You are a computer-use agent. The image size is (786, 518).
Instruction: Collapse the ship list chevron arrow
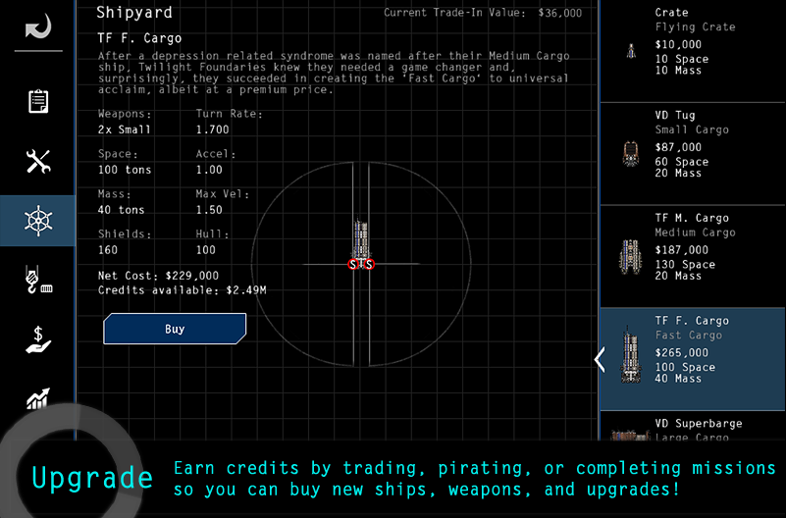(x=600, y=359)
